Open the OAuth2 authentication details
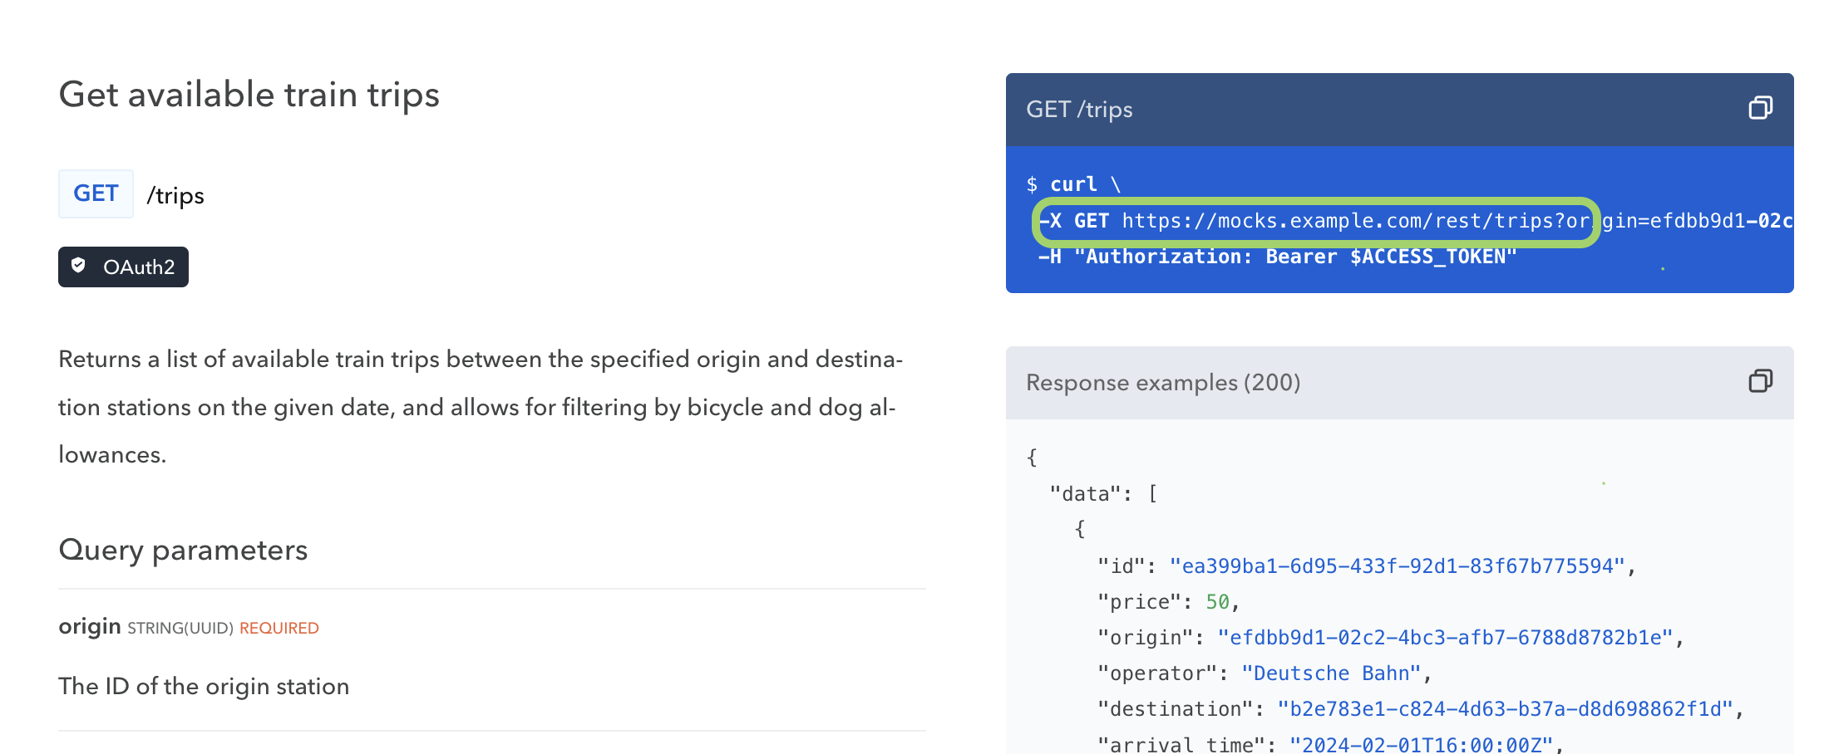 click(123, 267)
